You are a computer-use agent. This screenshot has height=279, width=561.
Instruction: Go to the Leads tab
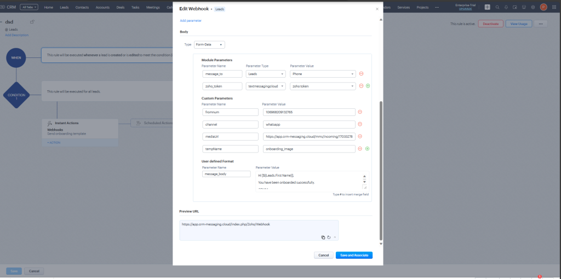click(65, 7)
